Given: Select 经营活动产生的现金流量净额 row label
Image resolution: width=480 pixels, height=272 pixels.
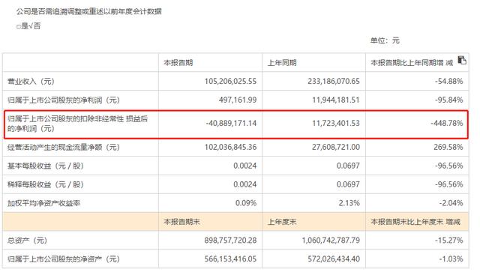Looking at the screenshot, I should pyautogui.click(x=64, y=147).
